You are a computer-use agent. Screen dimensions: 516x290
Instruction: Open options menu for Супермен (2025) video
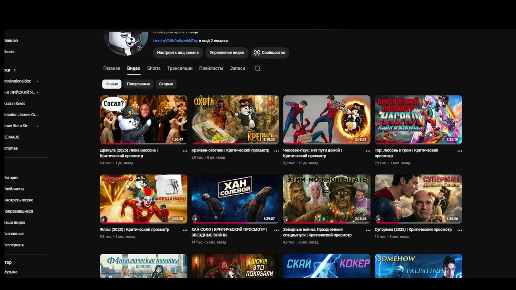(x=460, y=230)
